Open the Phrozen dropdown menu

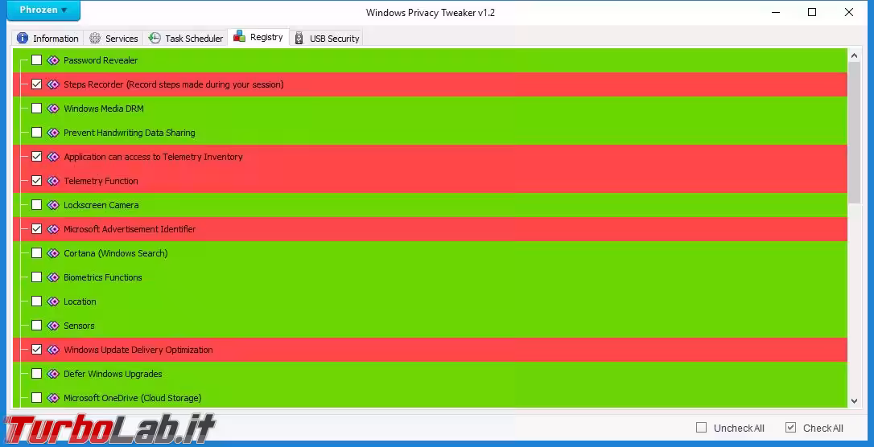point(45,10)
